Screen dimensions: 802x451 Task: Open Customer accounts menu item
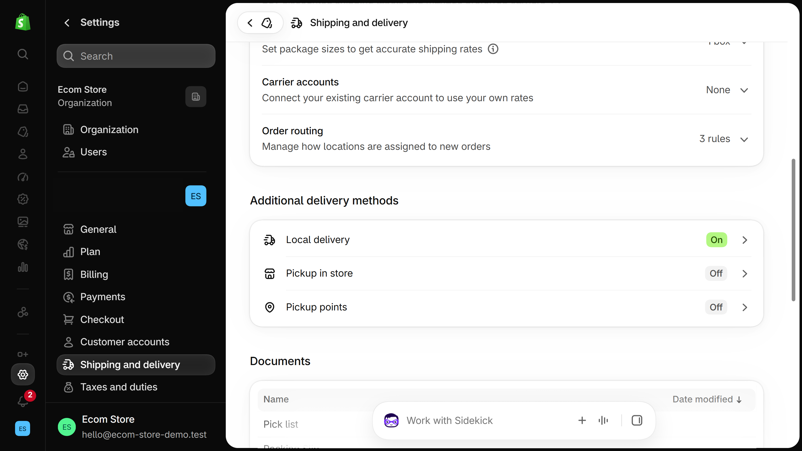coord(136,342)
